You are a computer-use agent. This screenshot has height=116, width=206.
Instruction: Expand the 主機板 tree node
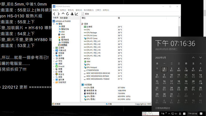point(54,48)
